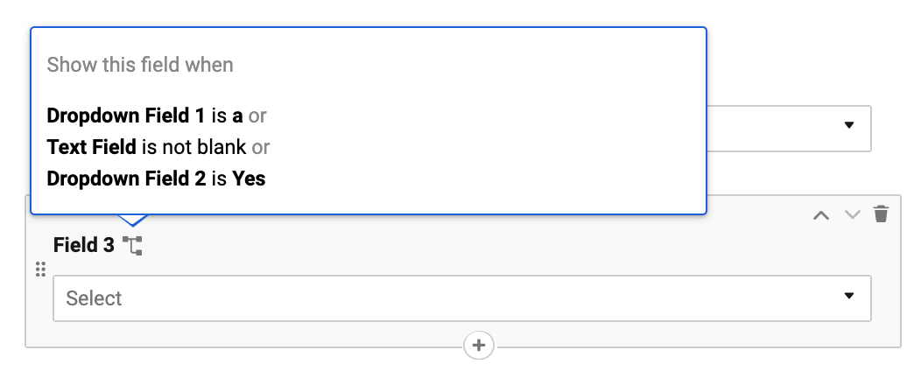The height and width of the screenshot is (385, 921).
Task: Select the Dropdown Field 2 condition name
Action: point(126,178)
